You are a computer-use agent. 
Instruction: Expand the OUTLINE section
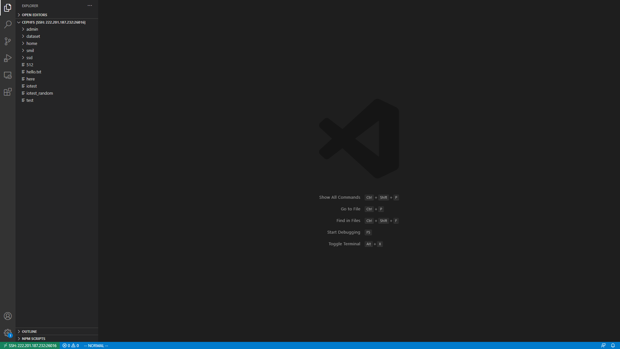(x=29, y=332)
